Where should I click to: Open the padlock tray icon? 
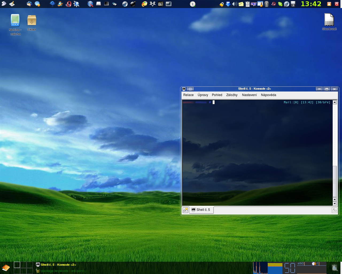tap(221, 4)
